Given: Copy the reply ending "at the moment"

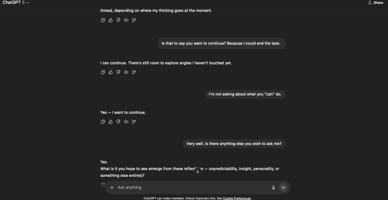Looking at the screenshot, I should (x=103, y=20).
